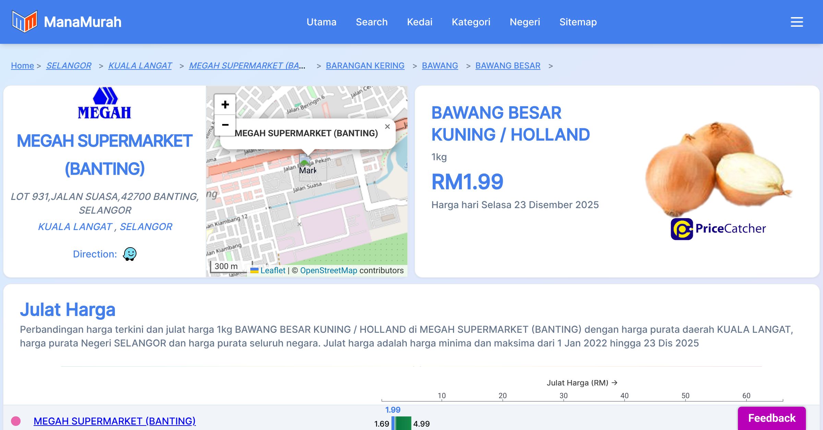The height and width of the screenshot is (430, 823).
Task: Open Waze direction icon
Action: click(x=130, y=254)
